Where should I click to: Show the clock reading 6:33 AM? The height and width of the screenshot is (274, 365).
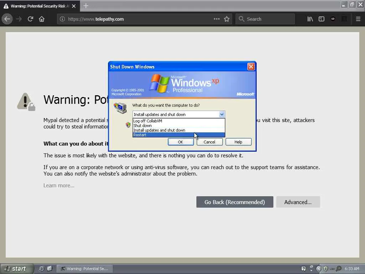(352, 269)
